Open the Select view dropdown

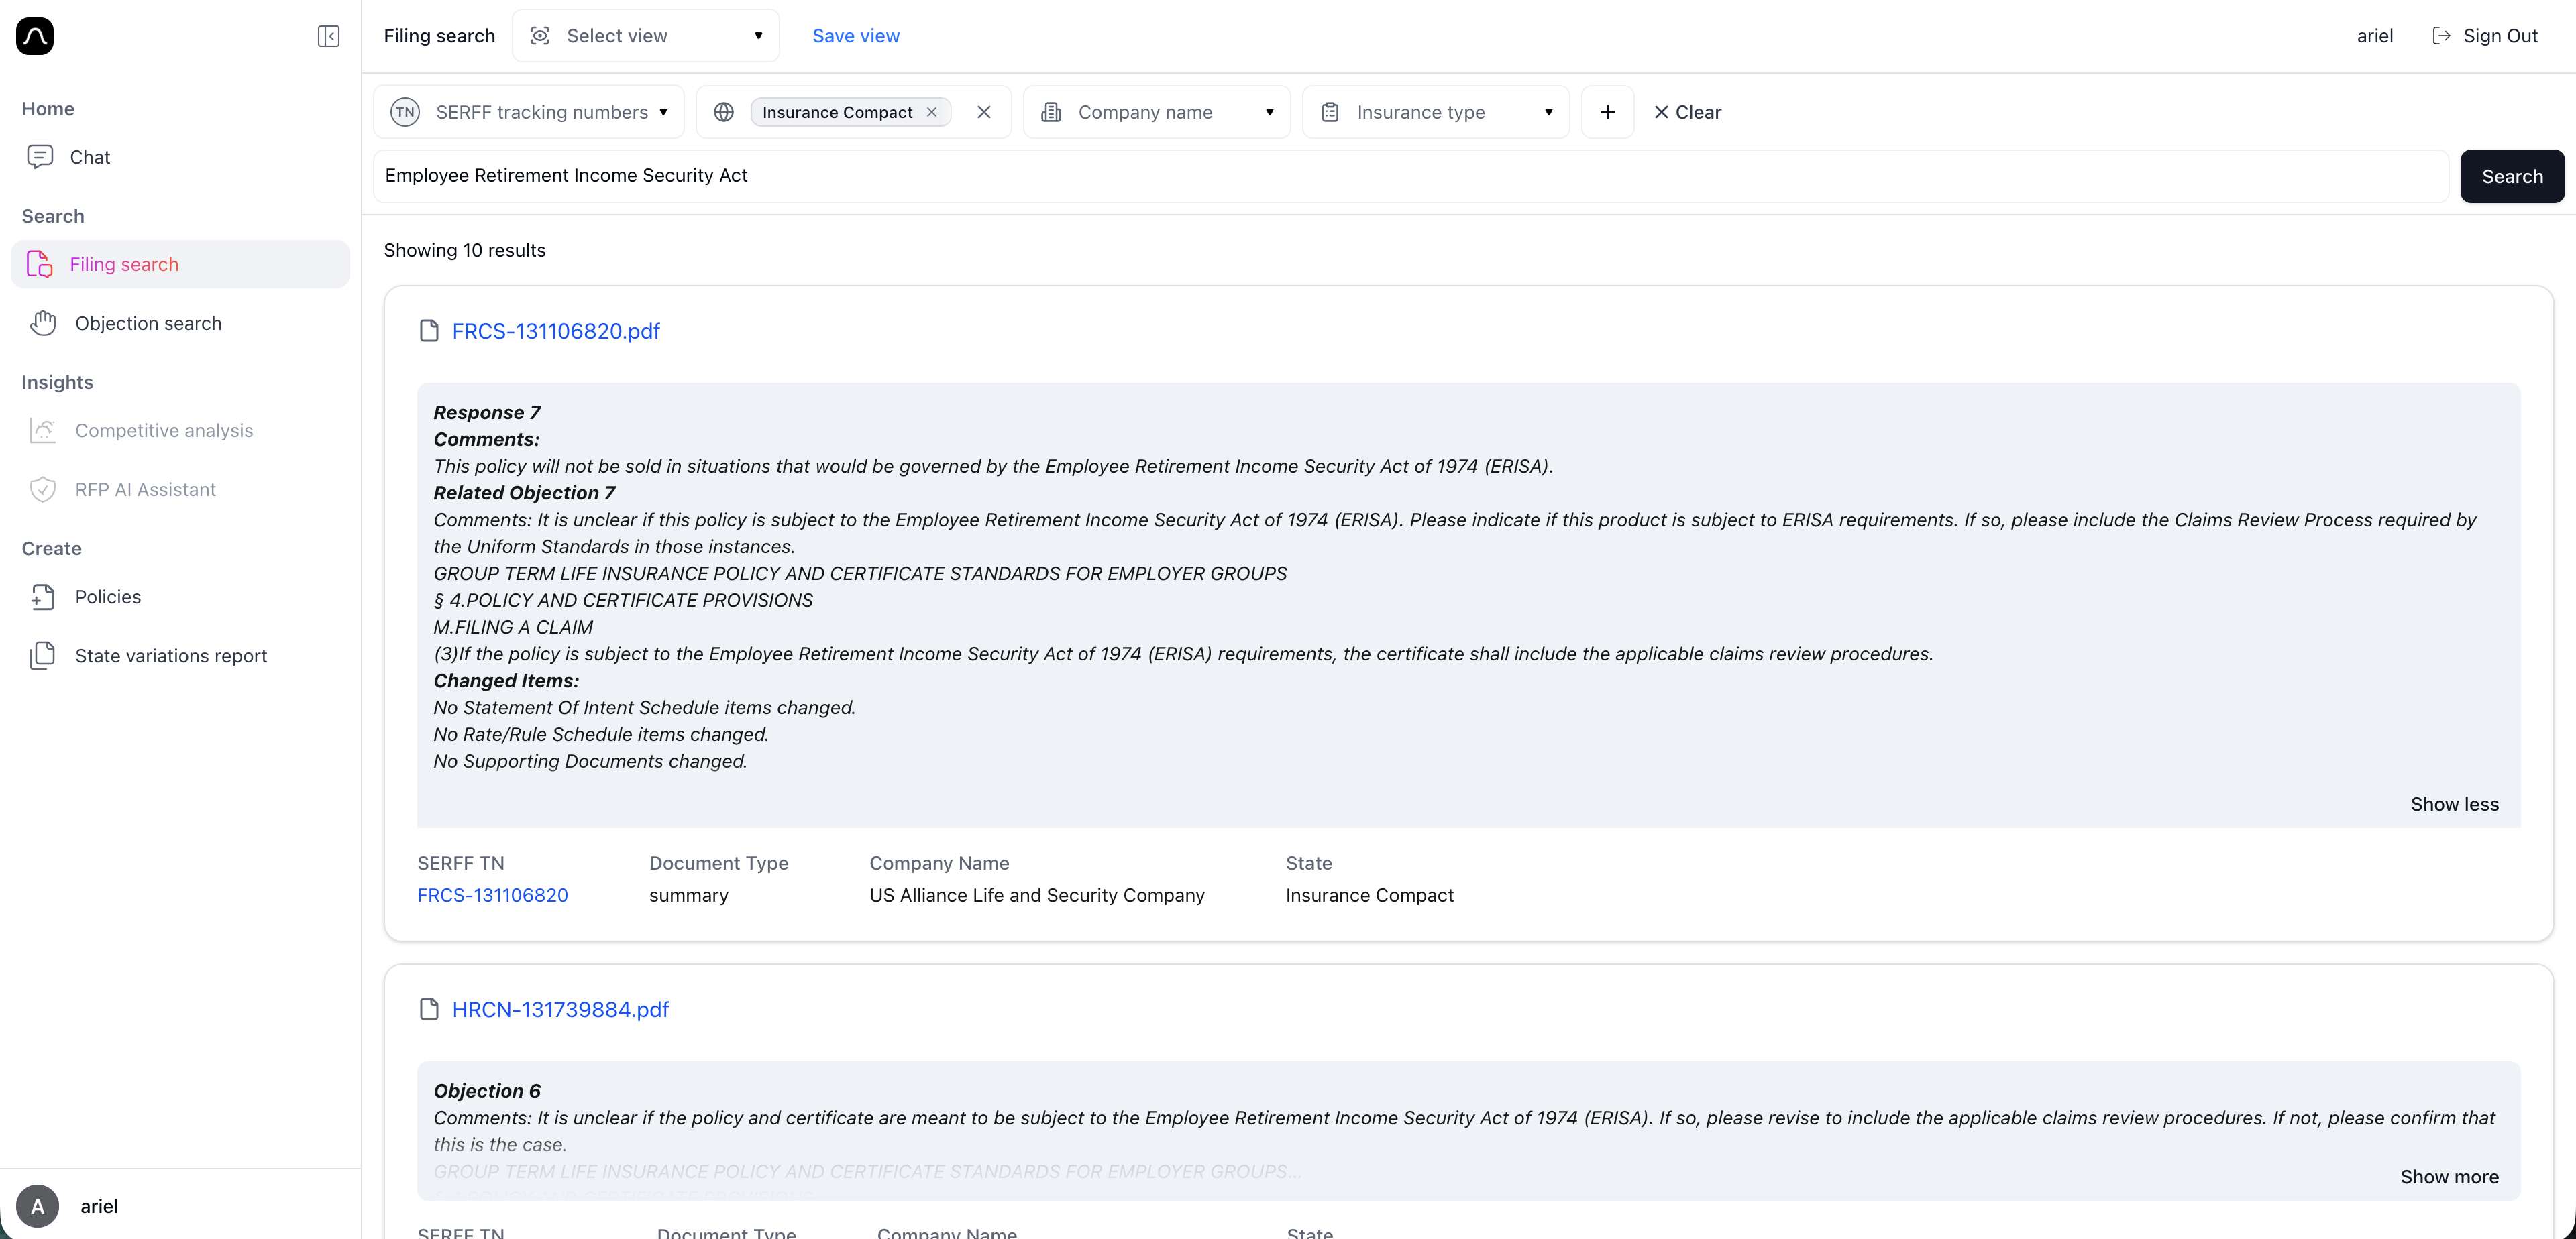(x=645, y=36)
